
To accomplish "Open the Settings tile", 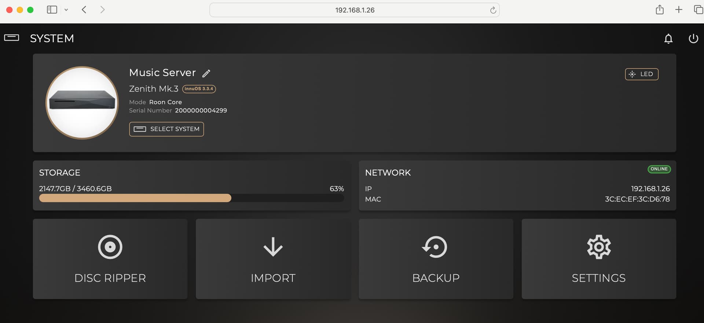I will point(599,259).
